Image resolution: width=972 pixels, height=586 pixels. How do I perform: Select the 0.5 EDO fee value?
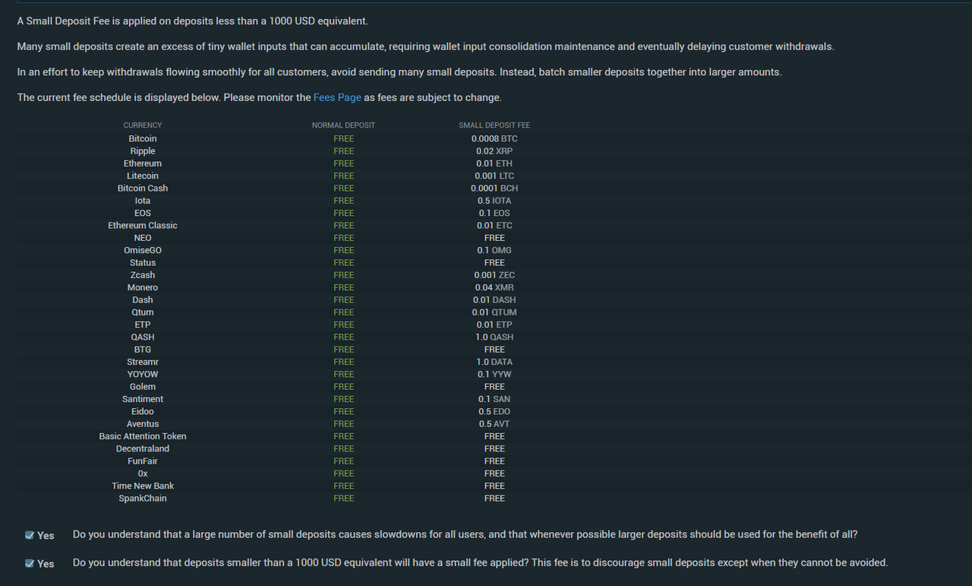(494, 412)
